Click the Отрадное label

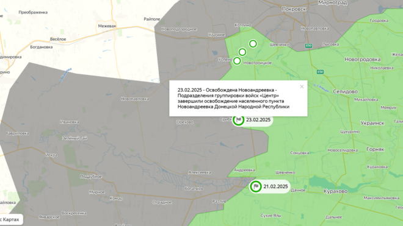tap(162, 202)
